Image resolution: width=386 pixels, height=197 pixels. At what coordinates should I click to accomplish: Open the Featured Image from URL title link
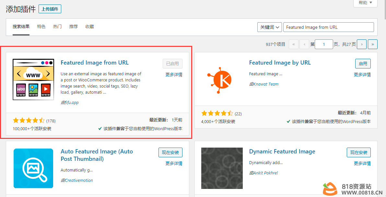click(95, 63)
